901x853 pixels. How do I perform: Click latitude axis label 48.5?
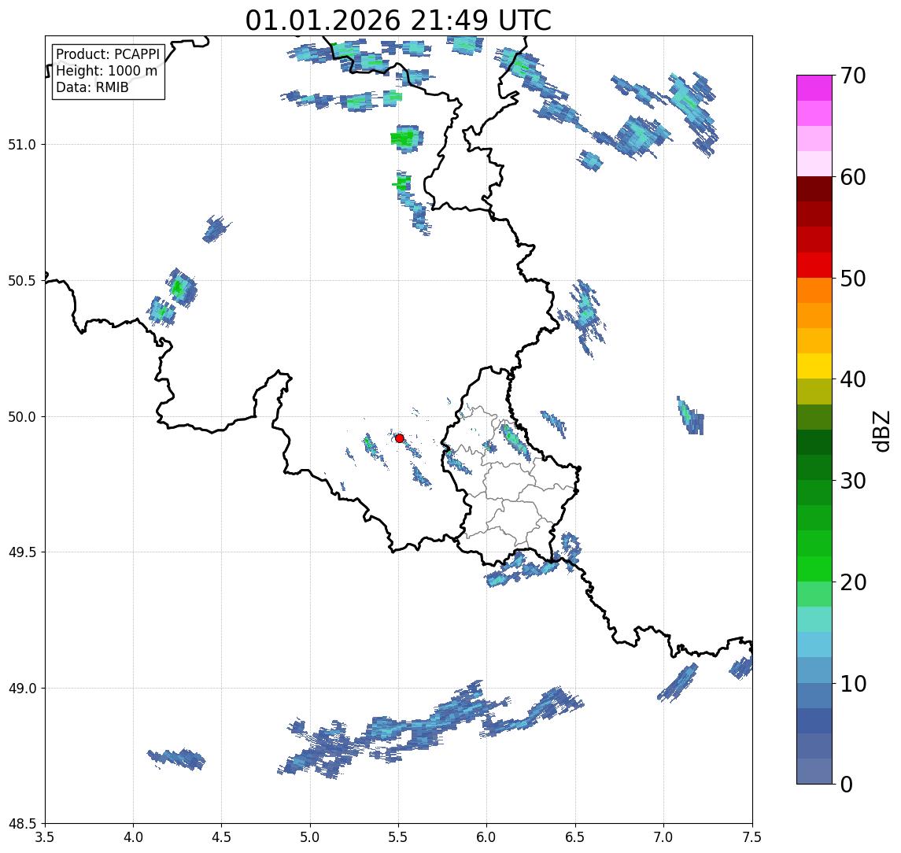pos(22,824)
